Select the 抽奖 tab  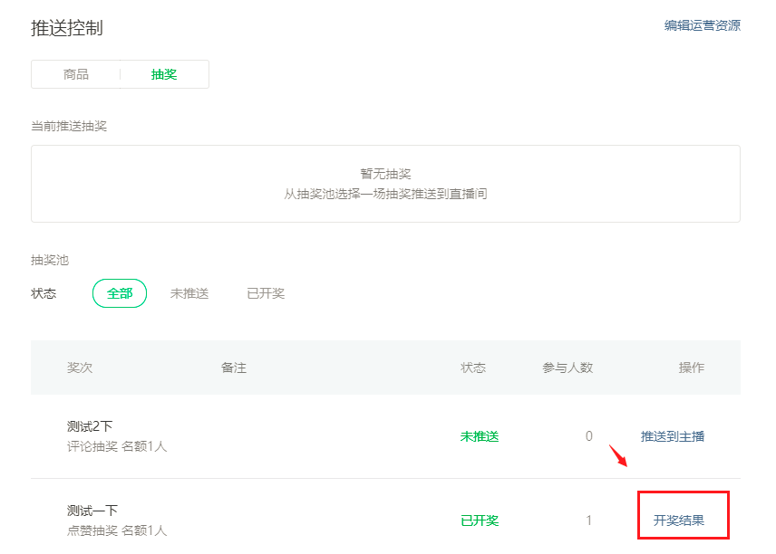tap(164, 74)
